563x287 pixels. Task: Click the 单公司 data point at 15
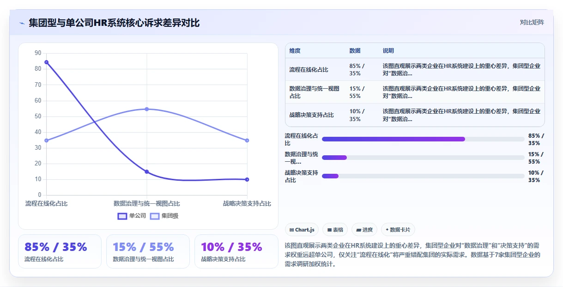coord(147,171)
